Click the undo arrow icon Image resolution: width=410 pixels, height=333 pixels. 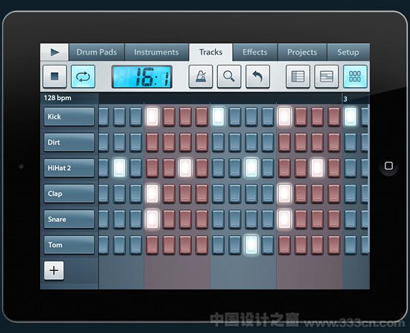258,76
